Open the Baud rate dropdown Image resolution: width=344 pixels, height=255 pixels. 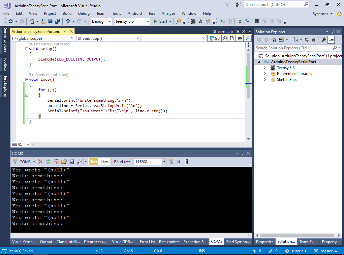click(164, 162)
